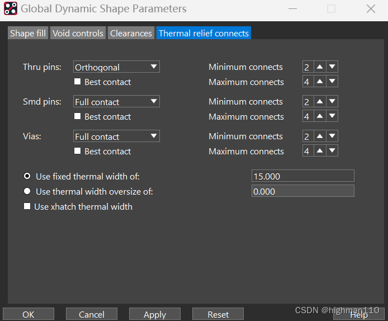Click the Allegro app icon in title bar

[x=11, y=9]
